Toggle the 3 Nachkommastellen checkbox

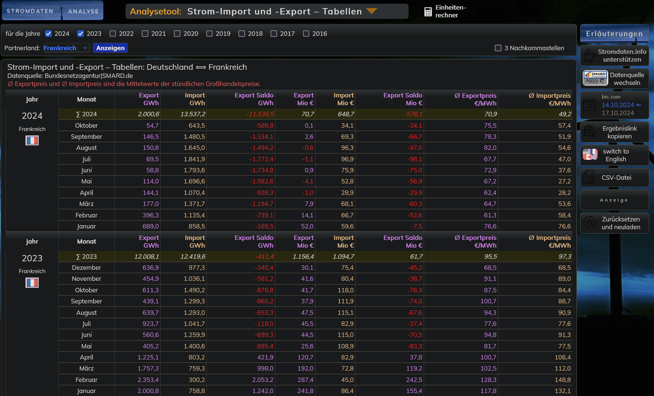498,48
